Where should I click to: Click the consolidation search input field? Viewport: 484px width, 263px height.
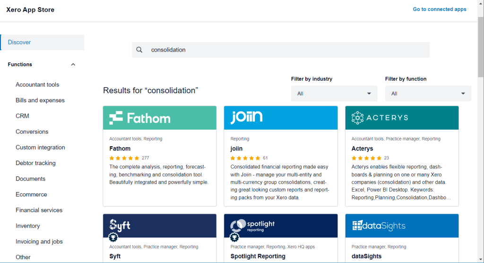coord(284,50)
